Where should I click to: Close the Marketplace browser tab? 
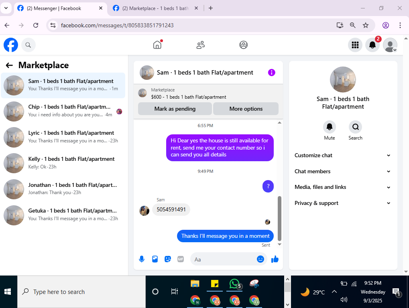[x=196, y=8]
